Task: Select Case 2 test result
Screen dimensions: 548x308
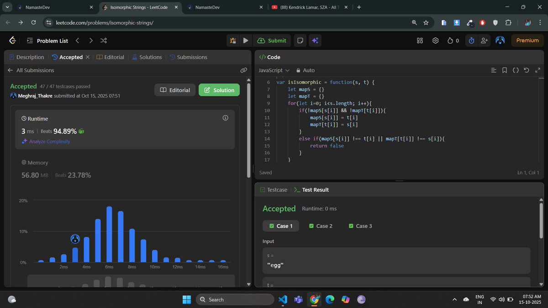Action: [x=321, y=226]
